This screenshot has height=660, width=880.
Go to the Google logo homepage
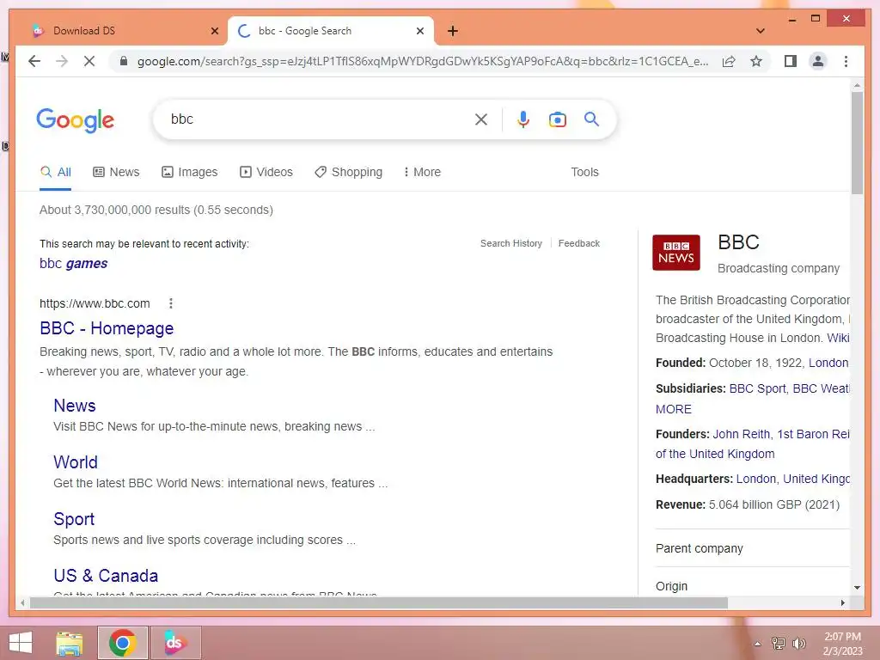76,119
